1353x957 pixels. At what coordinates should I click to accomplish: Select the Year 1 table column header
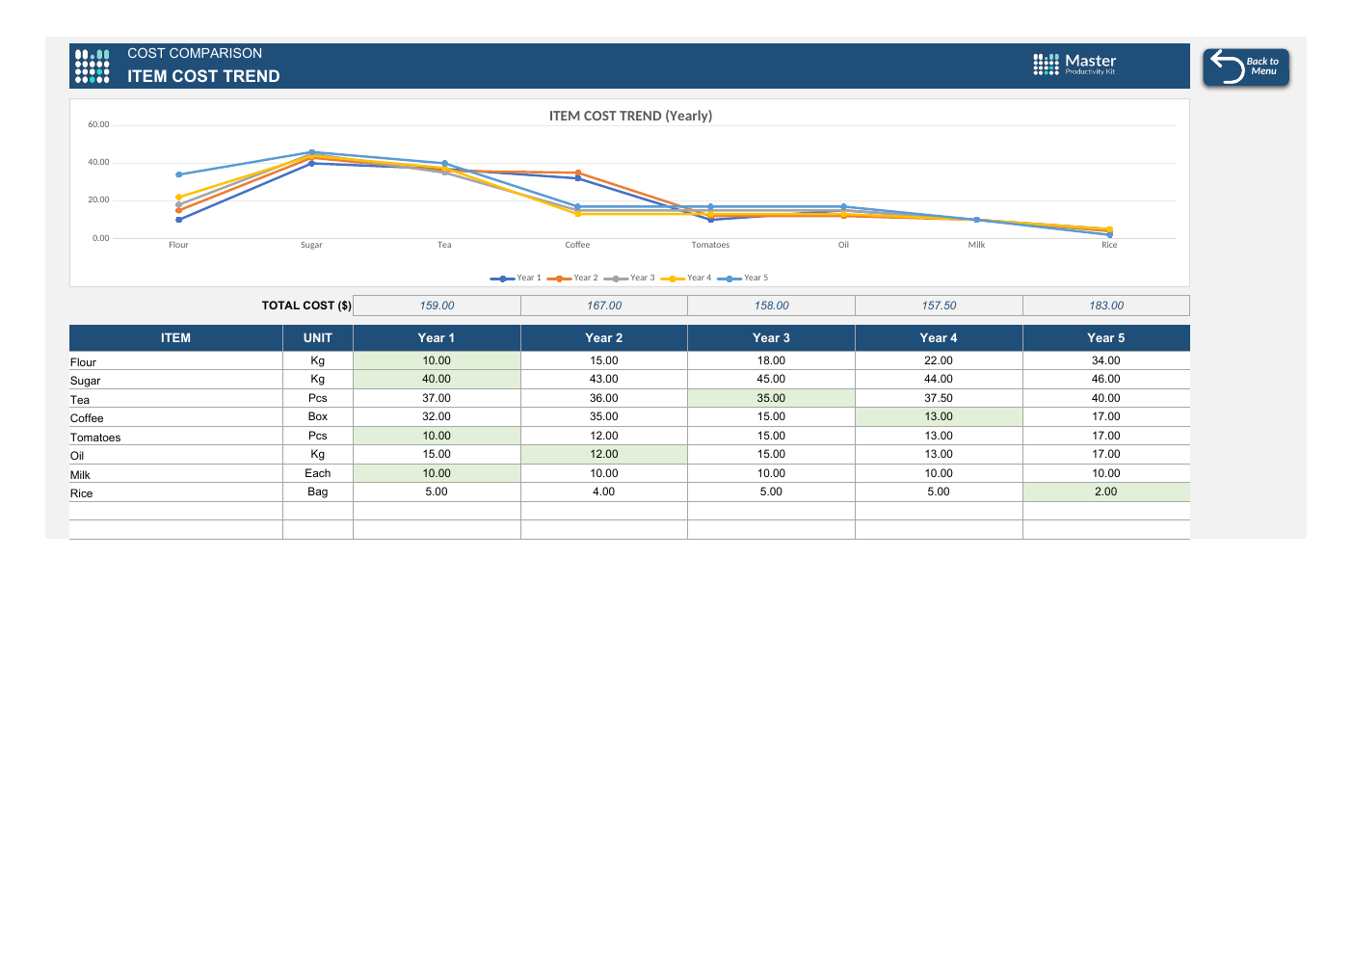437,338
